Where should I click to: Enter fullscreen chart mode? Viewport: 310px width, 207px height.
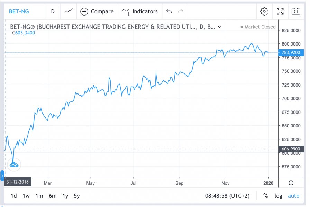point(280,11)
